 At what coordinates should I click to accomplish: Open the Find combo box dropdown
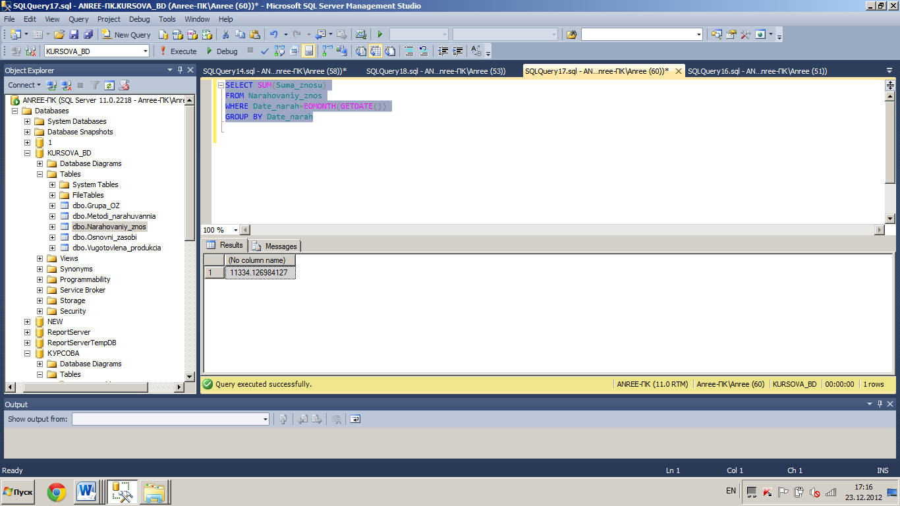699,34
